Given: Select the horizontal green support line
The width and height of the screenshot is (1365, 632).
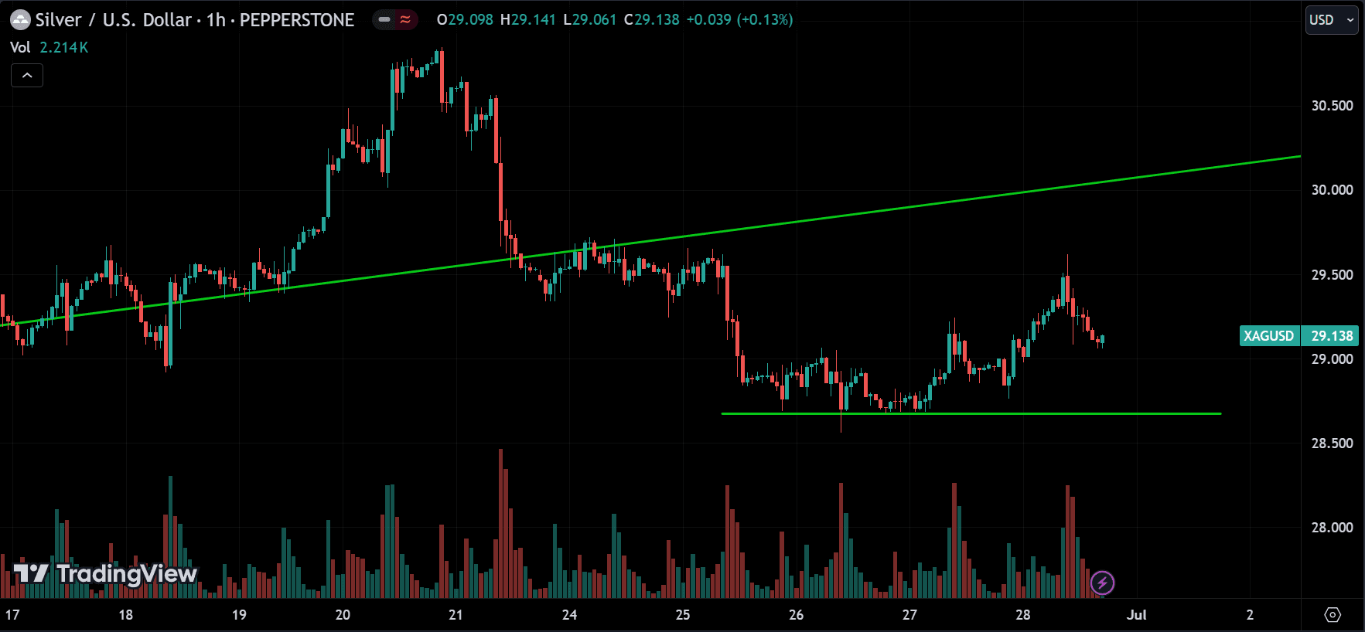Looking at the screenshot, I should point(971,414).
